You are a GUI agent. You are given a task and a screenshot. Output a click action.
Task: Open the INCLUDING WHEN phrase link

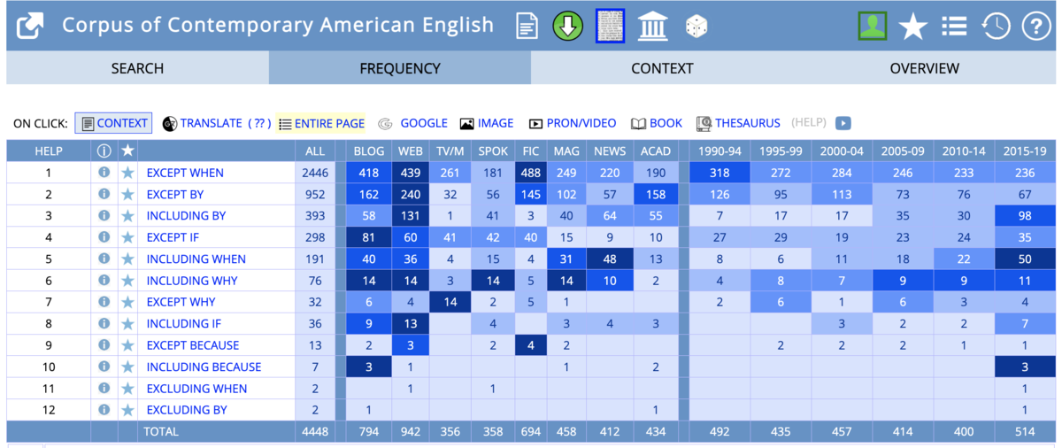[196, 259]
